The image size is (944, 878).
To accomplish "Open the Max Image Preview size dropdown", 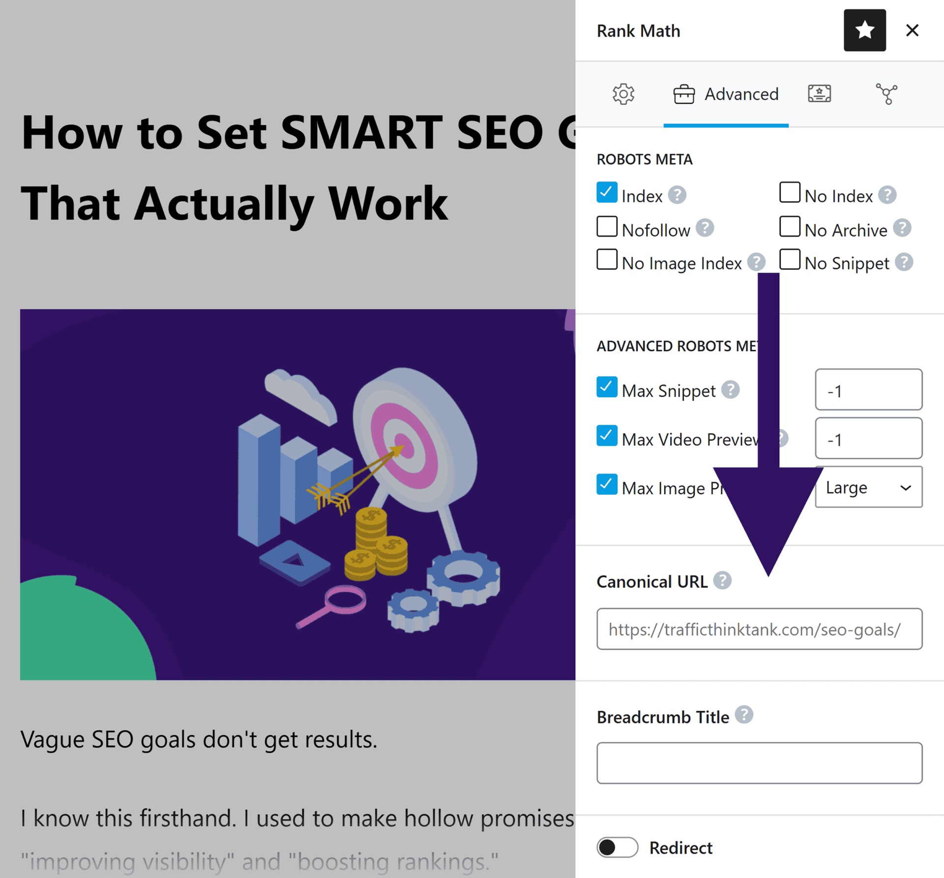I will pos(868,488).
